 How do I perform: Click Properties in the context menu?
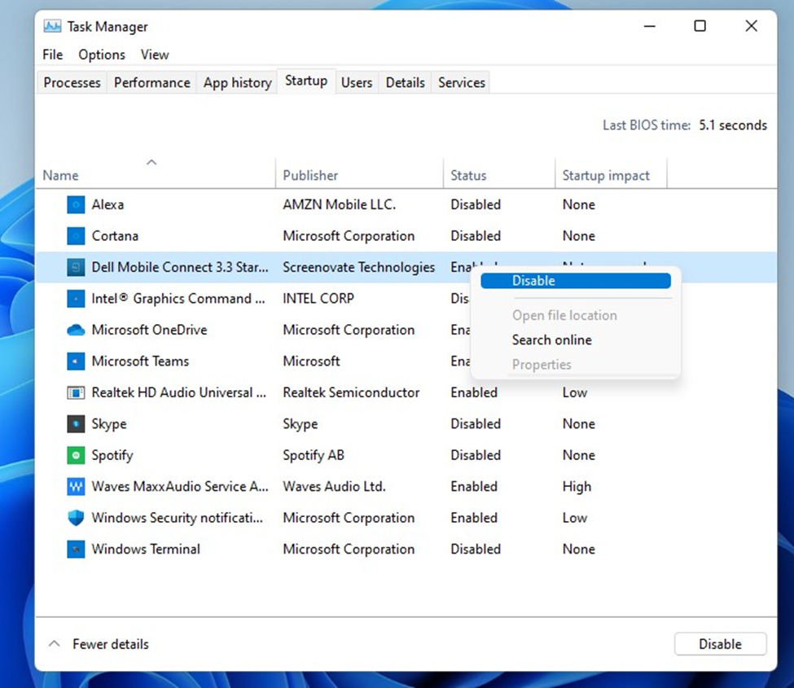tap(542, 365)
